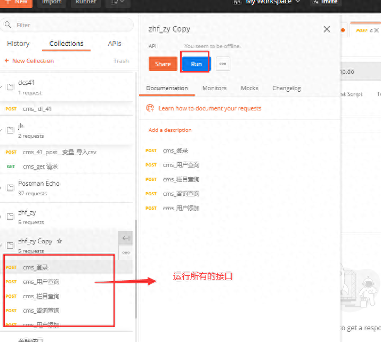
Task: Click the blue Run button
Action: 196,63
